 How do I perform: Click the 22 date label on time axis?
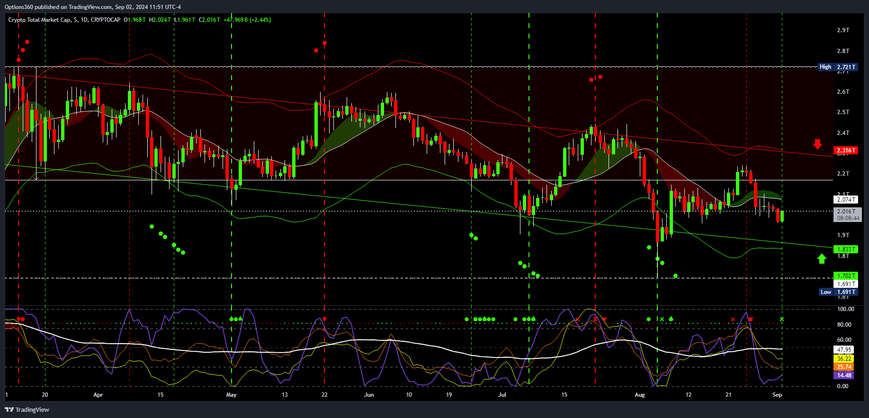pos(324,395)
